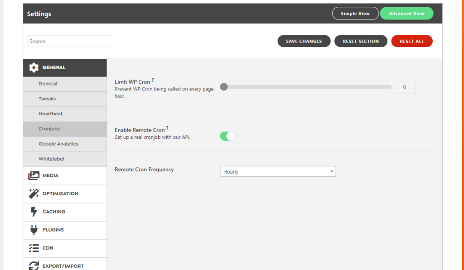The image size is (464, 270).
Task: Click the CDN checklist icon
Action: (x=34, y=248)
